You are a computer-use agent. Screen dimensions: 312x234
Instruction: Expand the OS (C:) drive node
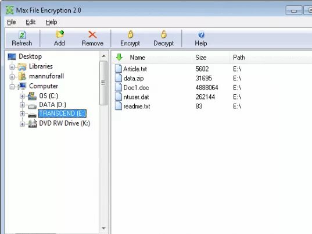(x=22, y=96)
